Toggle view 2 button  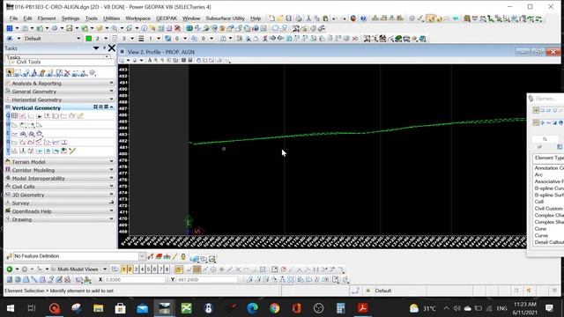click(x=130, y=269)
